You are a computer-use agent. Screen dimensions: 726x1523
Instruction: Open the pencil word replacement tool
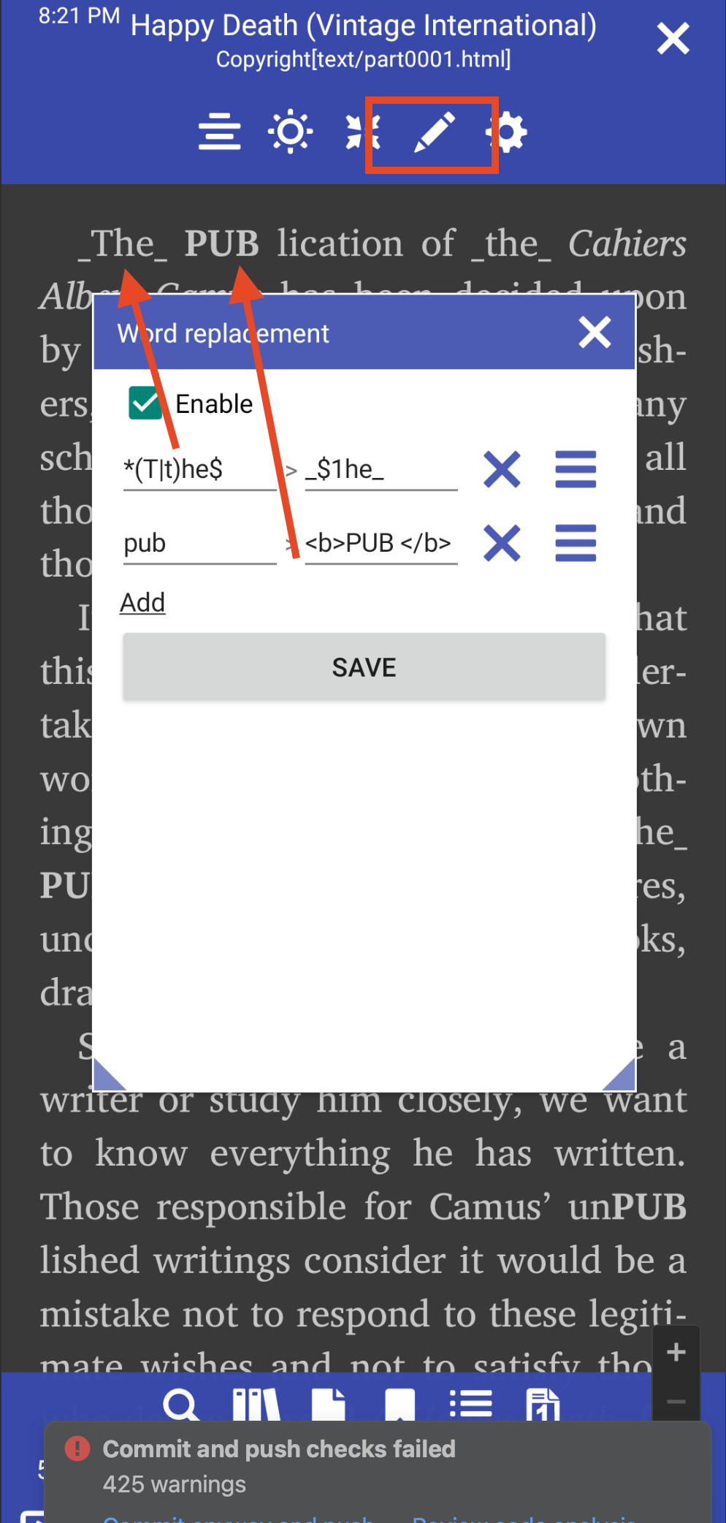click(435, 132)
